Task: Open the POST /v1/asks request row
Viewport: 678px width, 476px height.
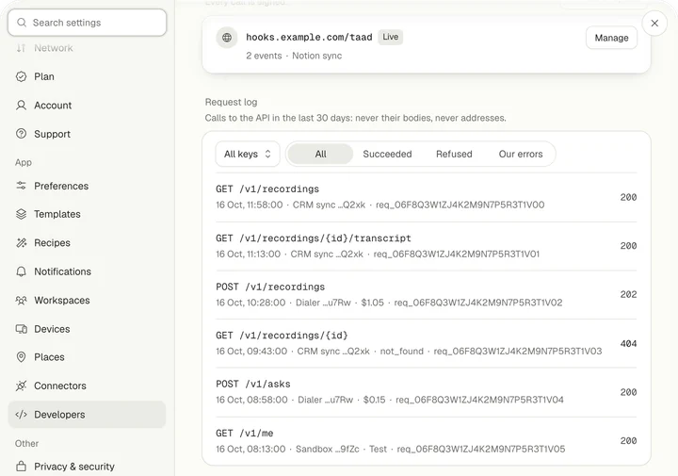Action: point(426,392)
